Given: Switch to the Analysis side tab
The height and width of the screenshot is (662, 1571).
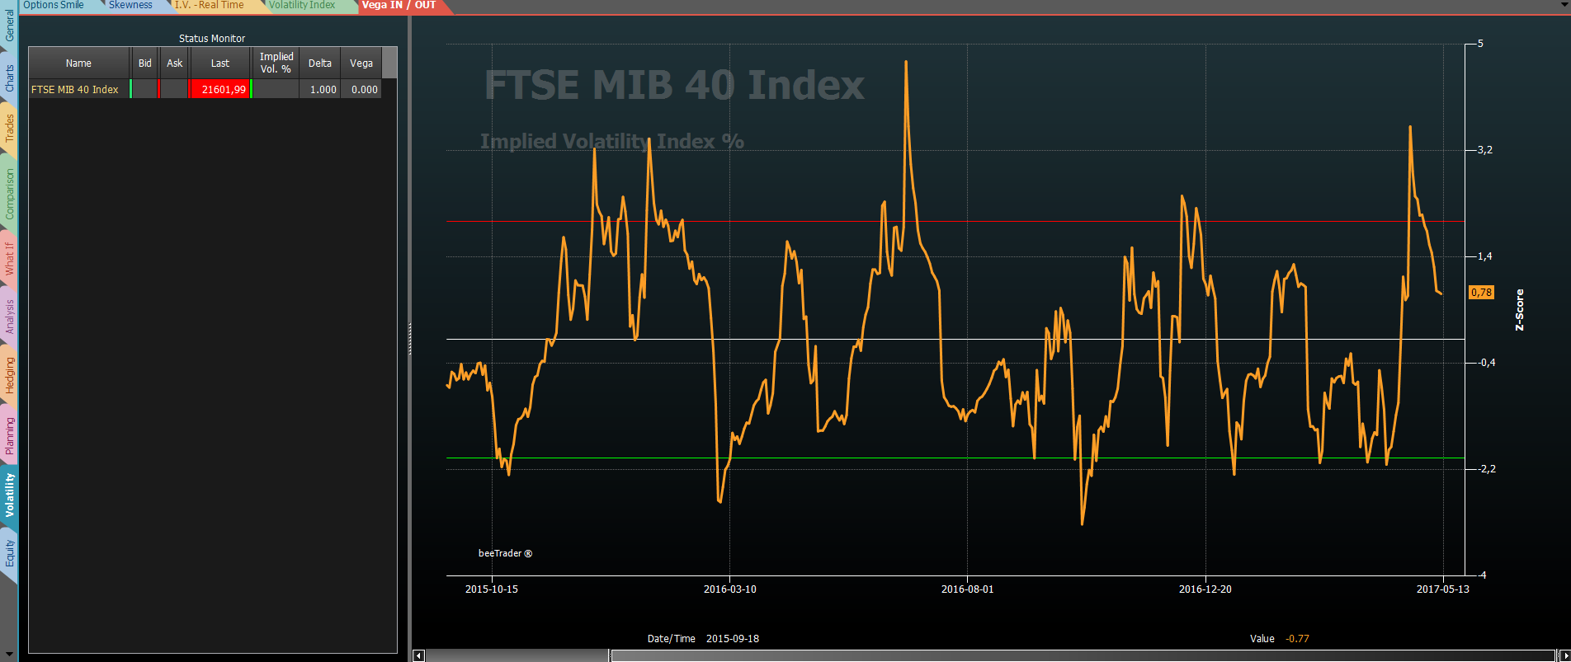Looking at the screenshot, I should [9, 316].
